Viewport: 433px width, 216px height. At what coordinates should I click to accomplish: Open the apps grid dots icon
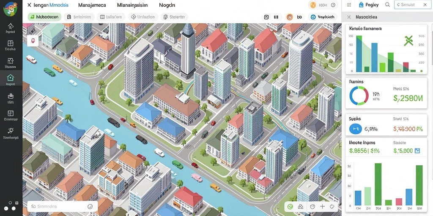click(349, 5)
